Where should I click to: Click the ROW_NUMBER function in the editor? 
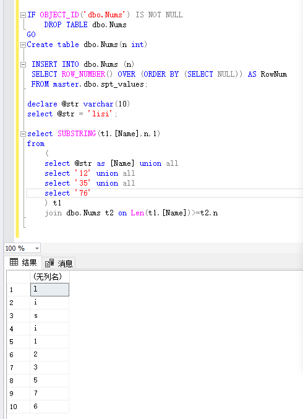pos(83,74)
